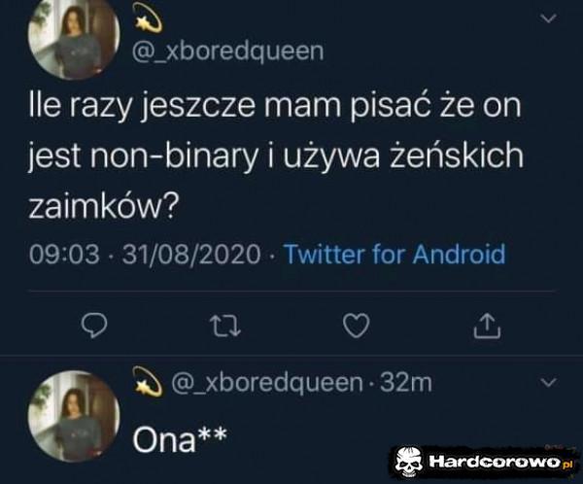Click the shooting star emoji name above main tweet
The image size is (583, 484).
[x=149, y=17]
